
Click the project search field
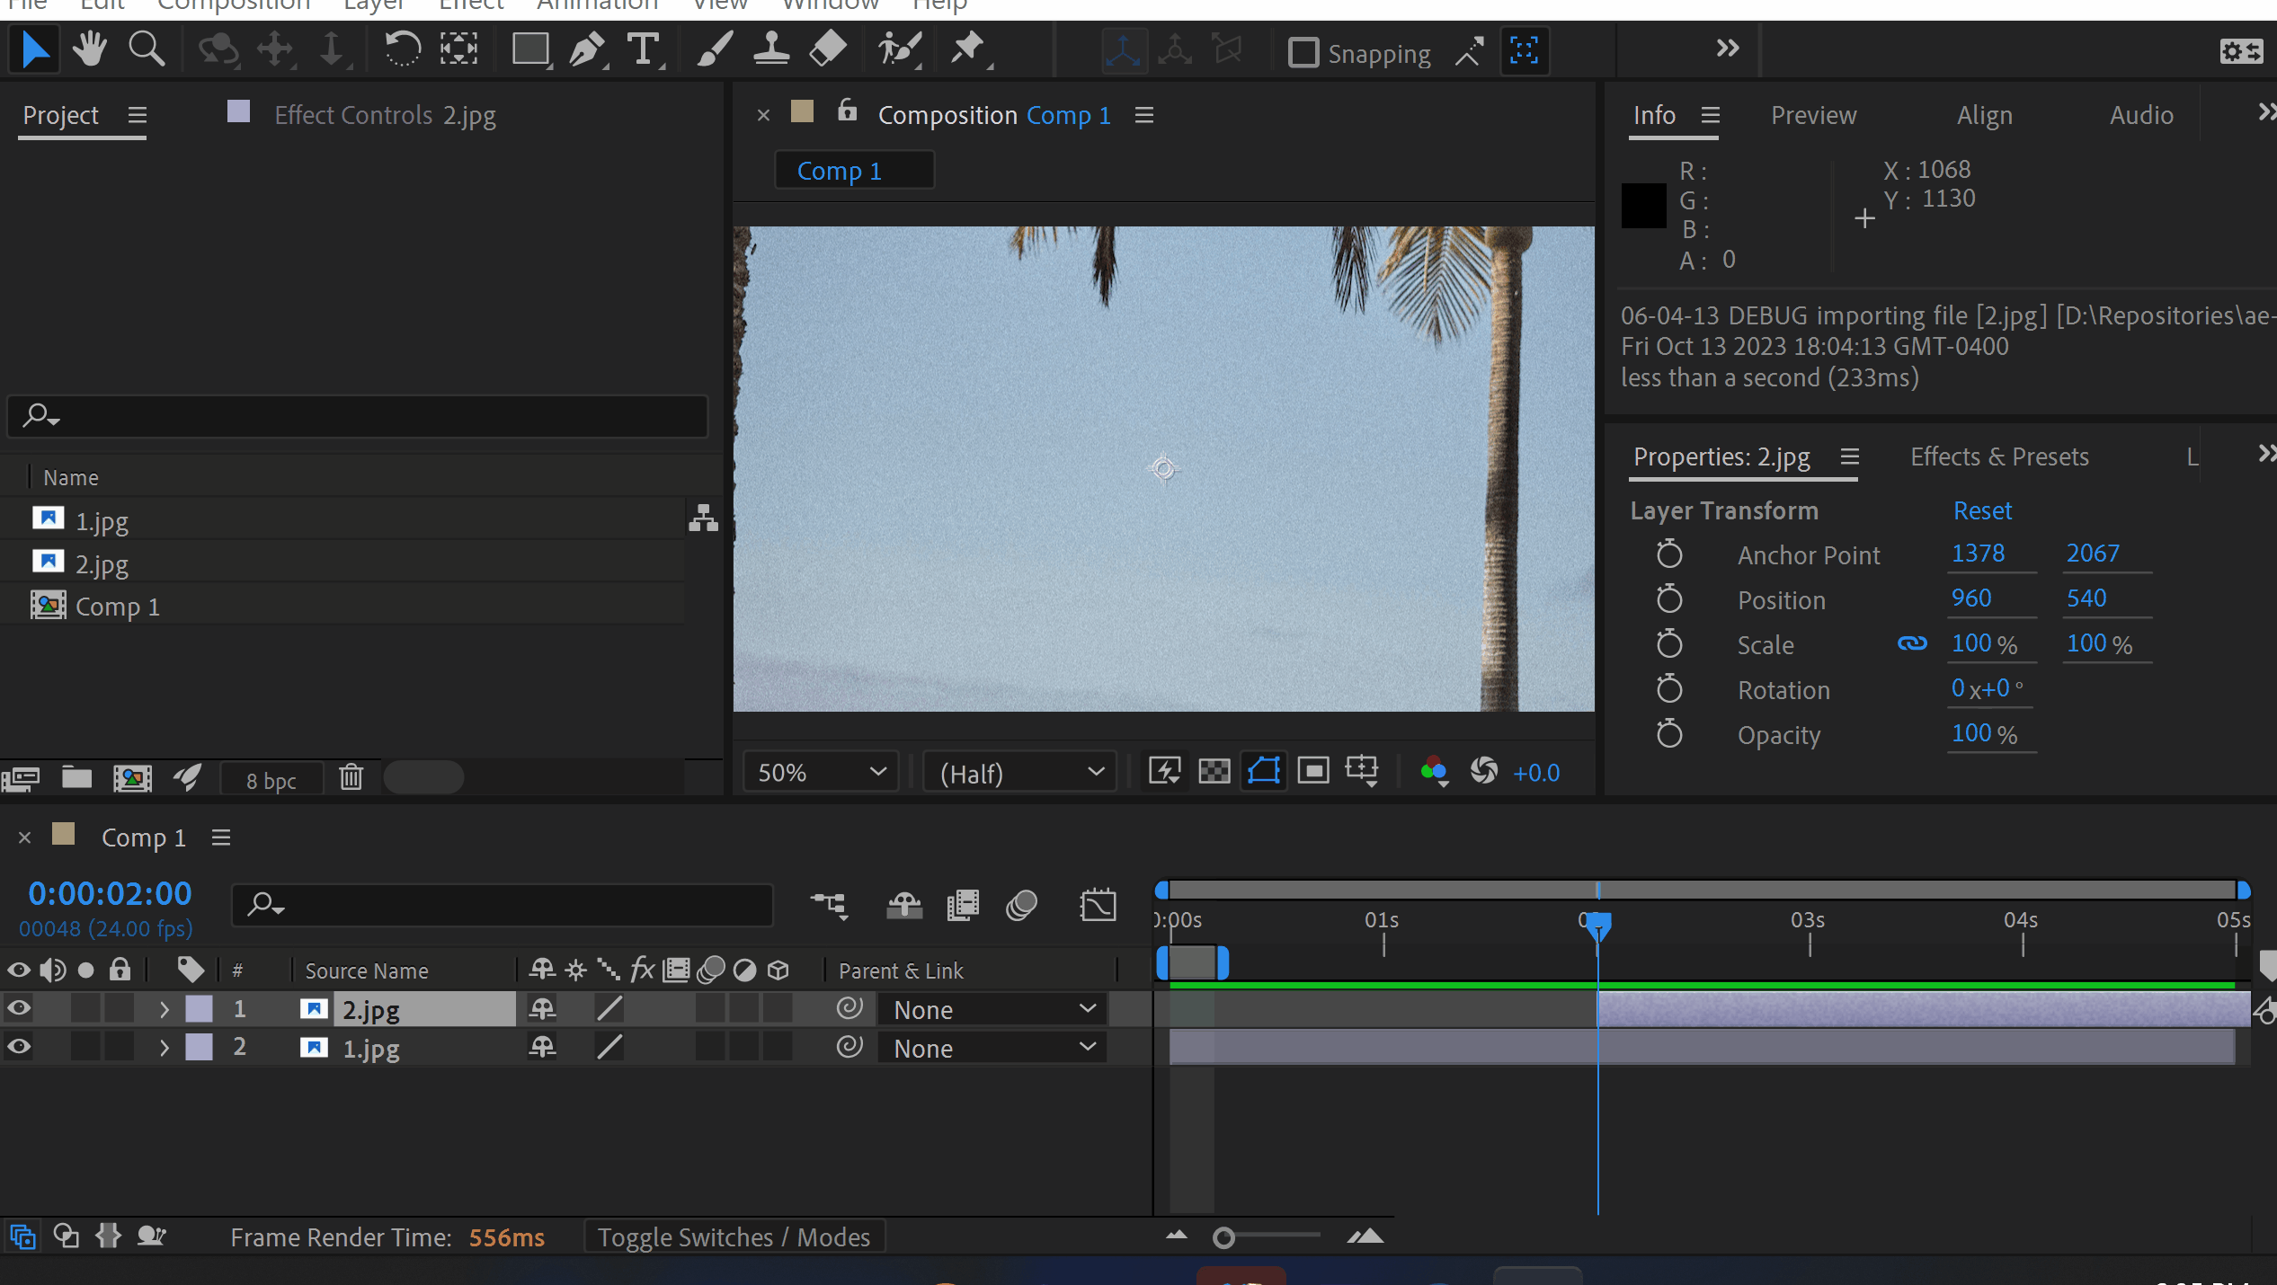pyautogui.click(x=360, y=416)
